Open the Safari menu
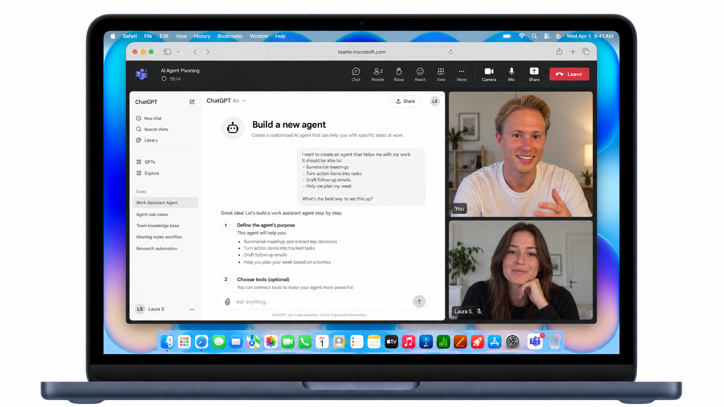The image size is (724, 407). coord(129,36)
